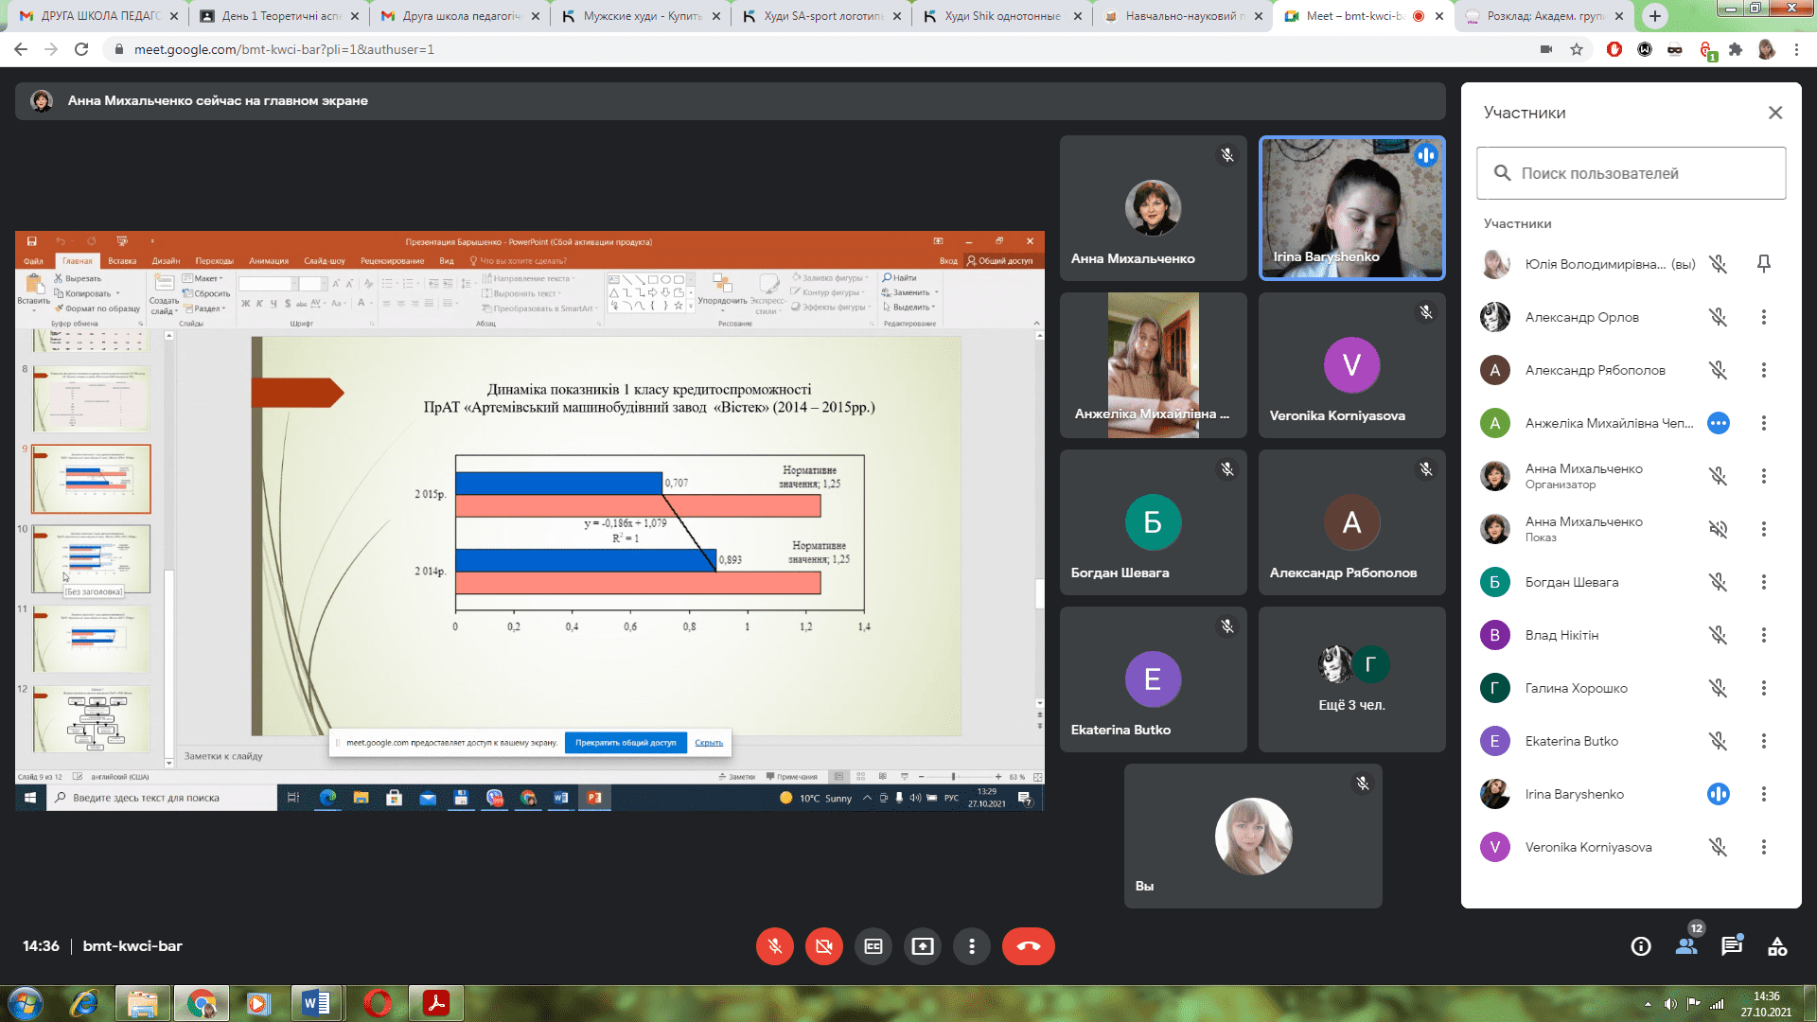The height and width of the screenshot is (1022, 1817).
Task: Switch to the Навчально-науковий browser tab
Action: (x=1181, y=16)
